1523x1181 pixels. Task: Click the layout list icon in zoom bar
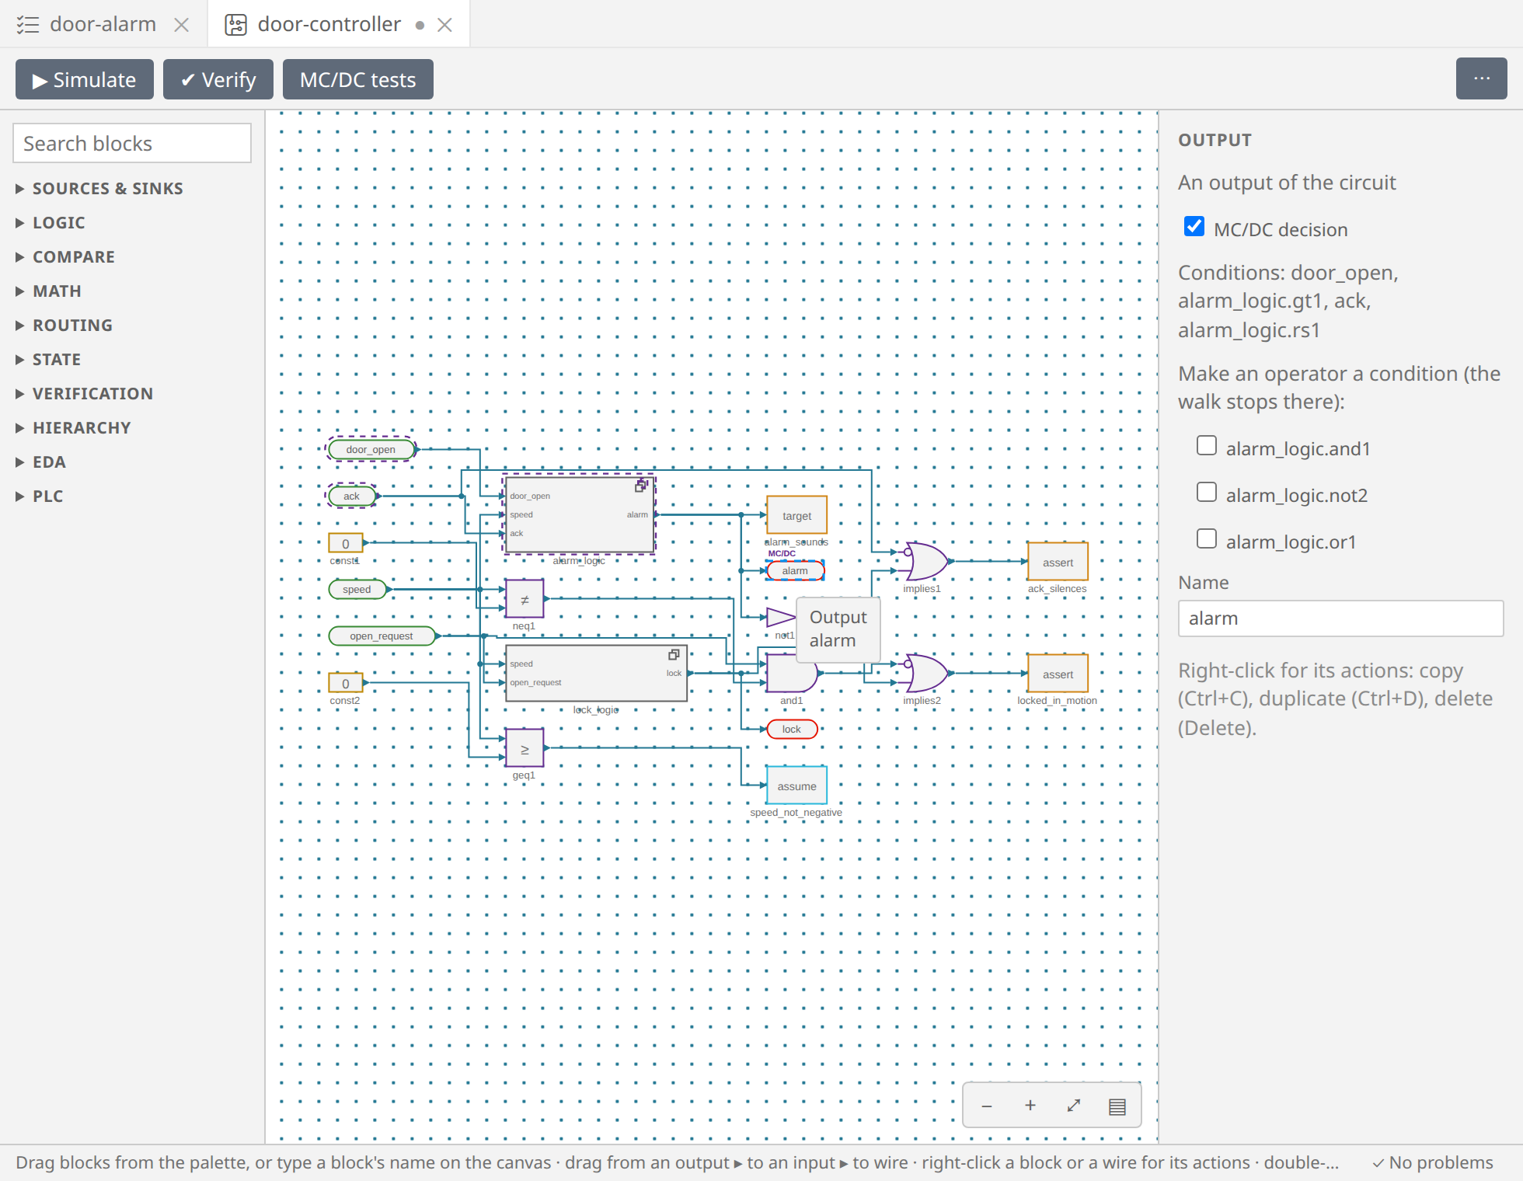1117,1106
